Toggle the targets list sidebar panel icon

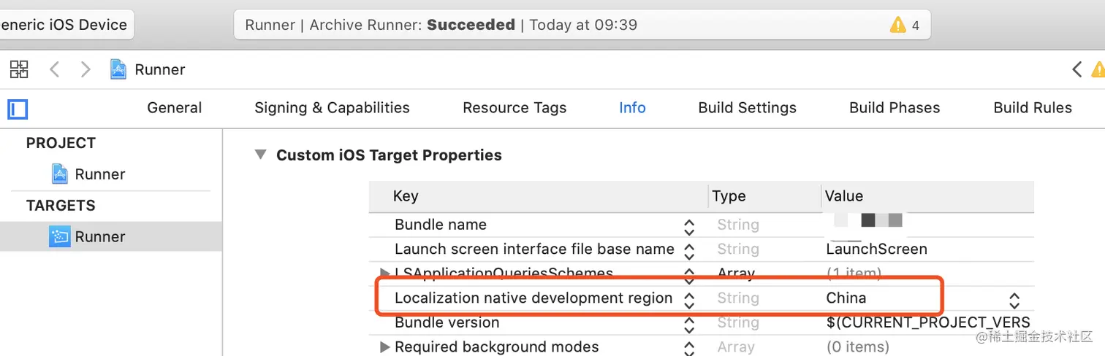click(x=18, y=109)
